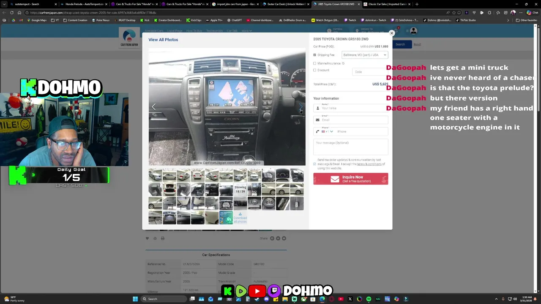Click Your message optional textarea
Image resolution: width=541 pixels, height=304 pixels.
[351, 147]
